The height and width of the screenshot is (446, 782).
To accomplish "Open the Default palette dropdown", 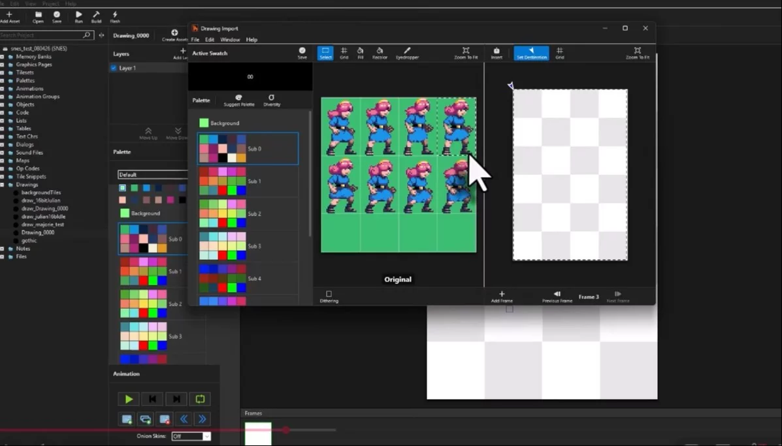I will pyautogui.click(x=153, y=174).
